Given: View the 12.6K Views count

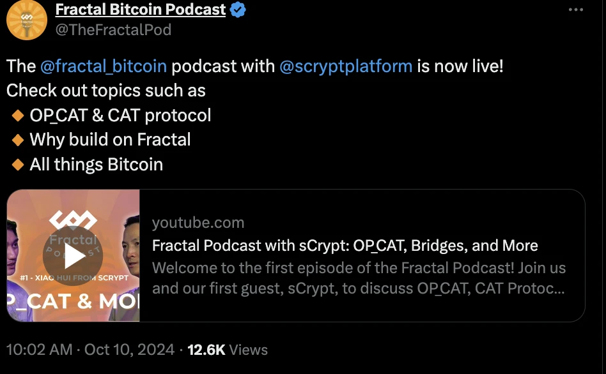Looking at the screenshot, I should coord(227,350).
